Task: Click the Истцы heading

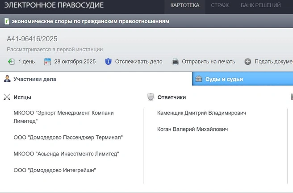Action: click(x=22, y=97)
